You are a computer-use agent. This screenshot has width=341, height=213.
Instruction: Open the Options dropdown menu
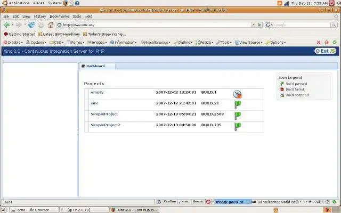[275, 43]
